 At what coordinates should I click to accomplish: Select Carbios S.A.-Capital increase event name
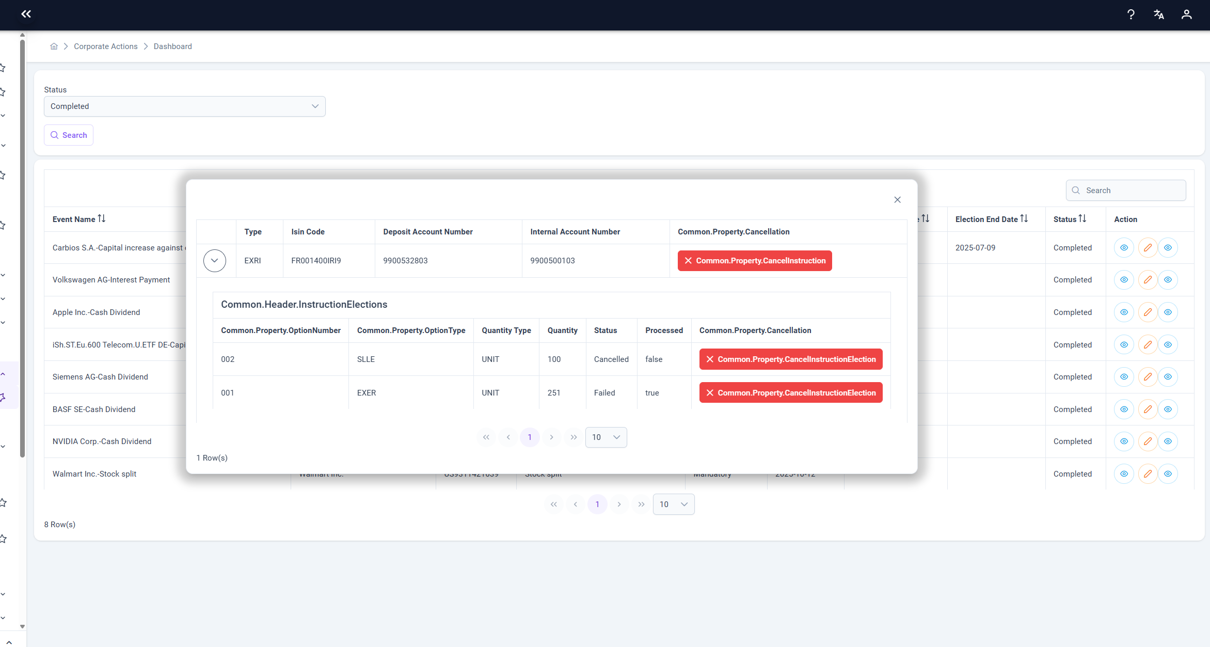pos(119,248)
